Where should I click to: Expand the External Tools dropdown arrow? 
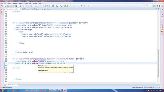[63, 6]
